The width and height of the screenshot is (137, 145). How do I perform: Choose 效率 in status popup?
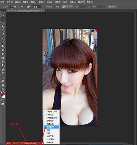(x=52, y=130)
